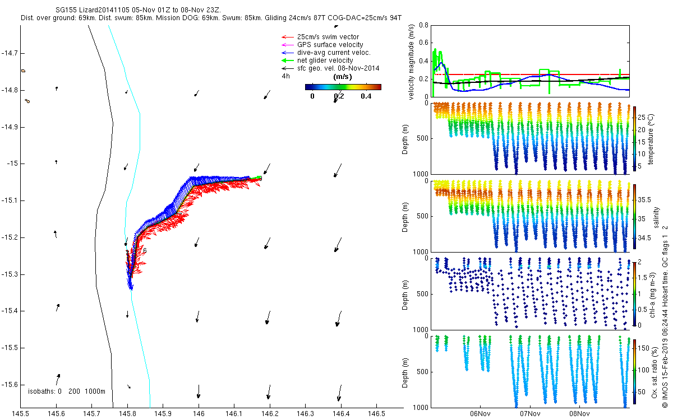Click the salinity color bar
Image resolution: width=673 pixels, height=420 pixels.
[634, 216]
